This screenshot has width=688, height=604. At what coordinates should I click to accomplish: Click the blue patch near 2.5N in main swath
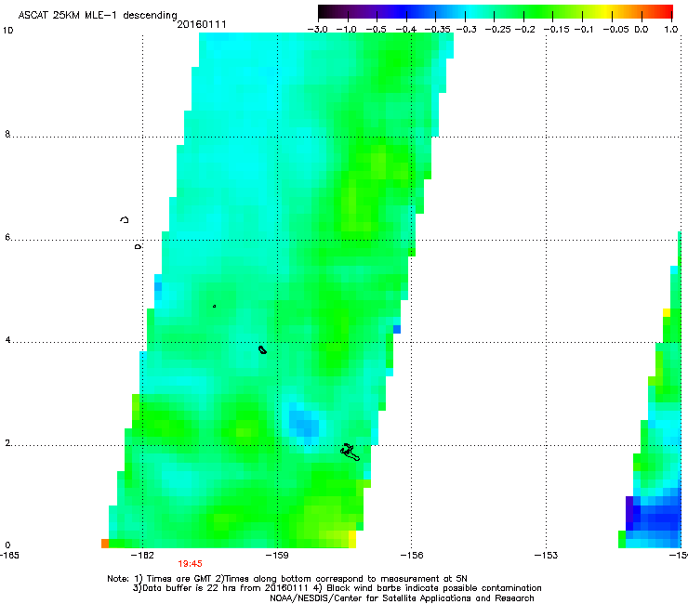point(304,424)
